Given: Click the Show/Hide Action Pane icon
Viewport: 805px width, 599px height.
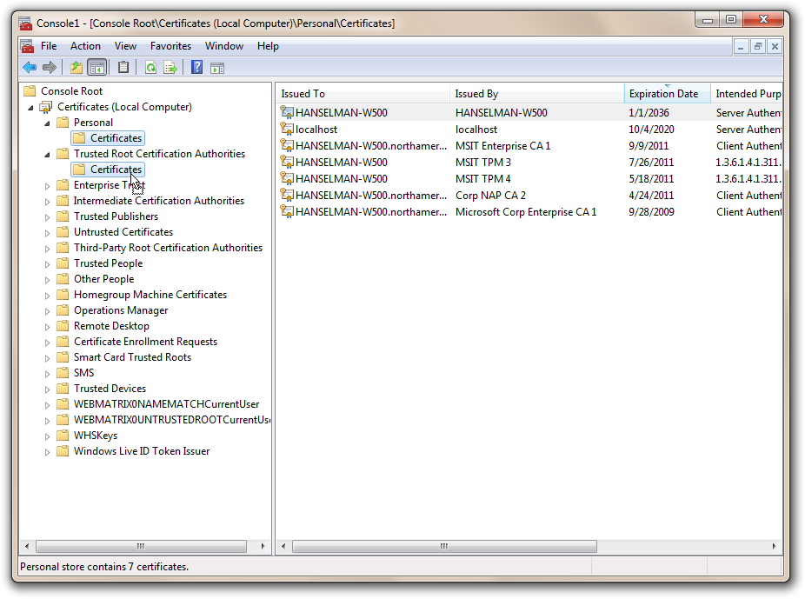Looking at the screenshot, I should (217, 67).
